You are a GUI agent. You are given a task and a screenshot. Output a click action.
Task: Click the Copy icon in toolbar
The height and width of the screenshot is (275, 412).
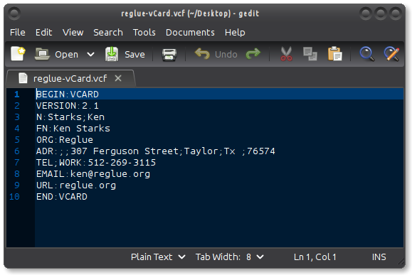pyautogui.click(x=310, y=54)
